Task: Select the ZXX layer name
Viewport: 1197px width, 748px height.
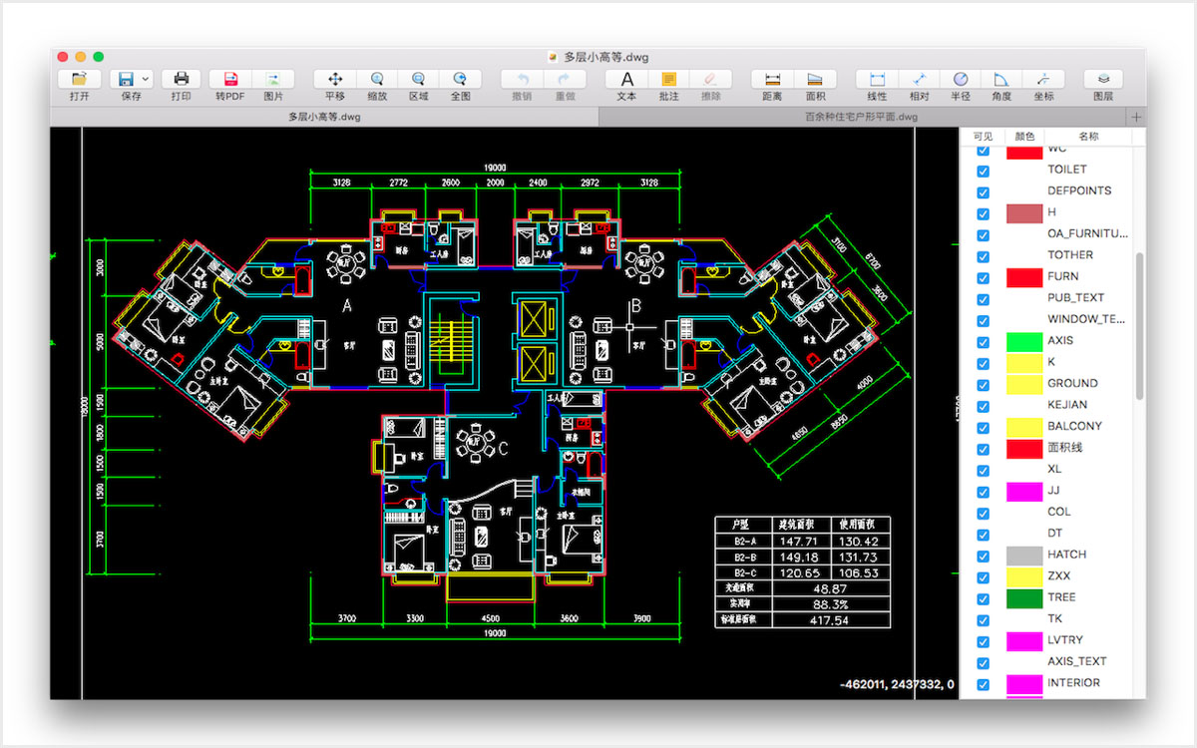Action: (x=1058, y=576)
